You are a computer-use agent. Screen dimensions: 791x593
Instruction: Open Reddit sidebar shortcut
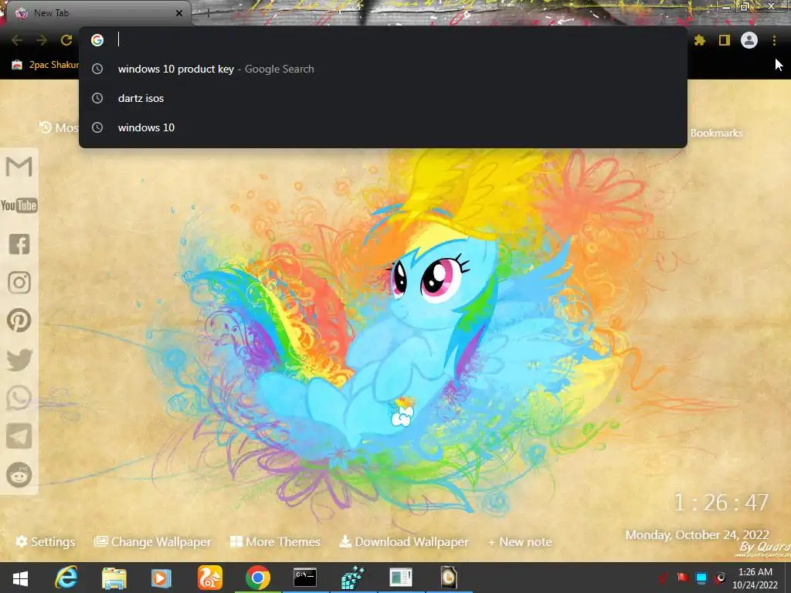pyautogui.click(x=19, y=475)
